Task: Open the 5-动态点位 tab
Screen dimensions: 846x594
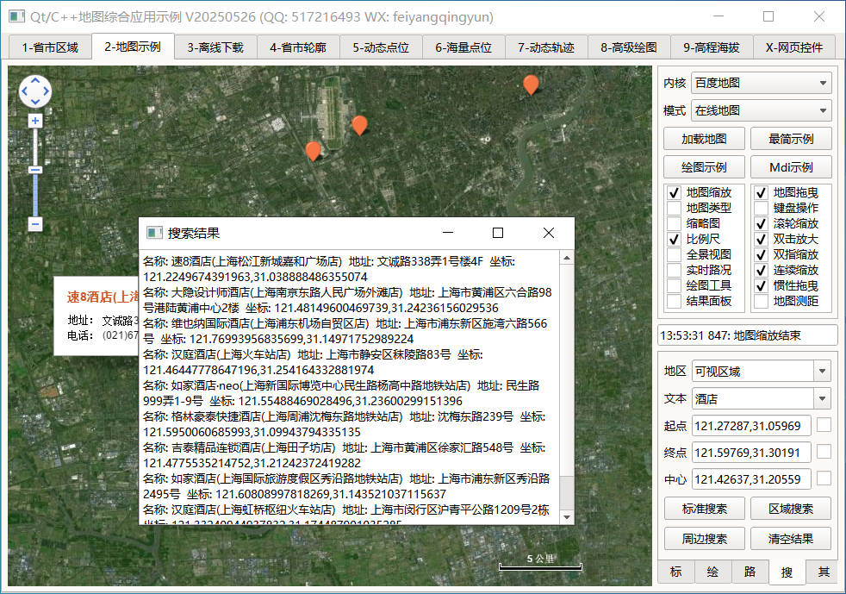Action: coord(381,47)
